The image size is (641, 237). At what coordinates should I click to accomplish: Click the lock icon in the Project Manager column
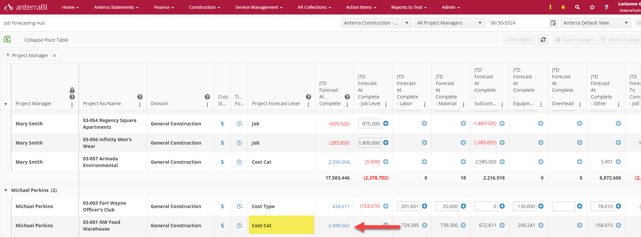[x=72, y=90]
